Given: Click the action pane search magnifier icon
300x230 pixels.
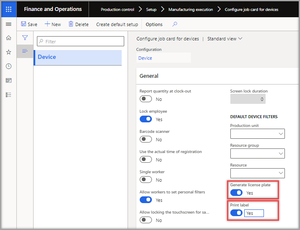Looking at the screenshot, I should click(175, 24).
